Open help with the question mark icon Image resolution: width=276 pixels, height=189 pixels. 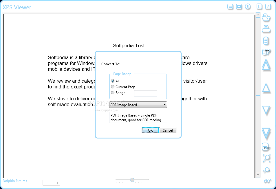point(268,7)
